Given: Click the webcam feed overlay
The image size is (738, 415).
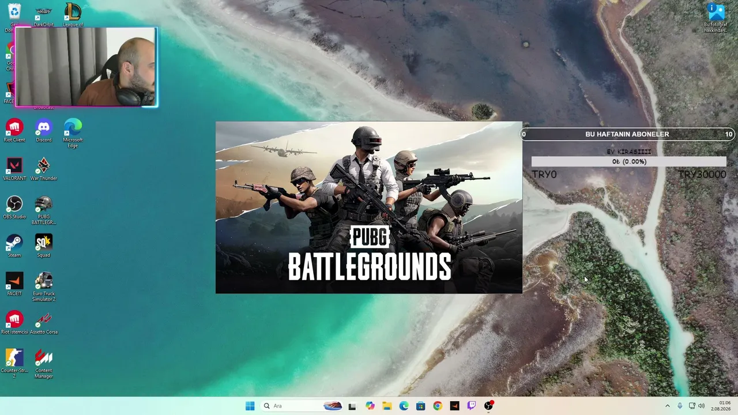Looking at the screenshot, I should pos(86,67).
